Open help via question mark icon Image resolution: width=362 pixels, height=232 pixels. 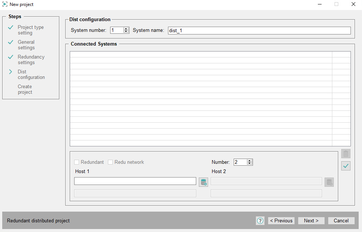(260, 221)
